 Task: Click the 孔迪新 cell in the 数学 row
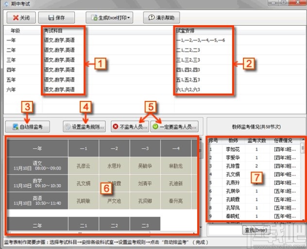[x=176, y=183]
